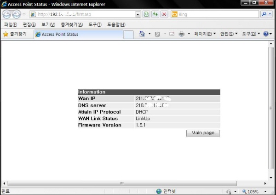Click the vertical scrollbar thumb
The image size is (276, 195).
point(271,108)
